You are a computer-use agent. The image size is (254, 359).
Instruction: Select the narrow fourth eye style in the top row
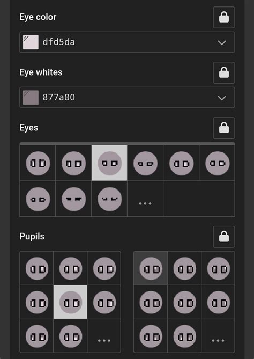tap(145, 163)
